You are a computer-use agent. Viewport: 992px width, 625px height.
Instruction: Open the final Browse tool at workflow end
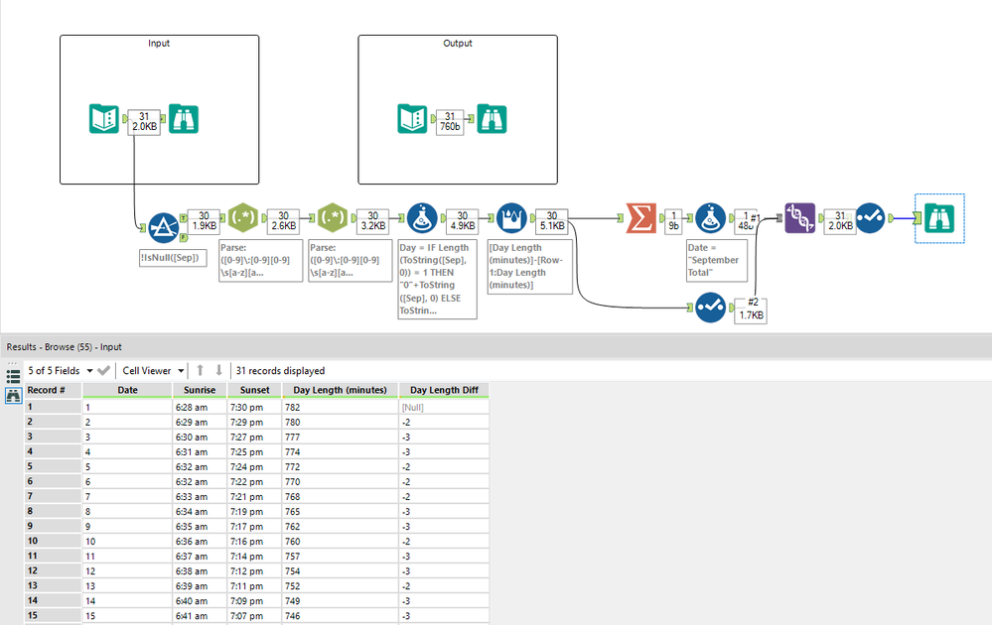[938, 218]
